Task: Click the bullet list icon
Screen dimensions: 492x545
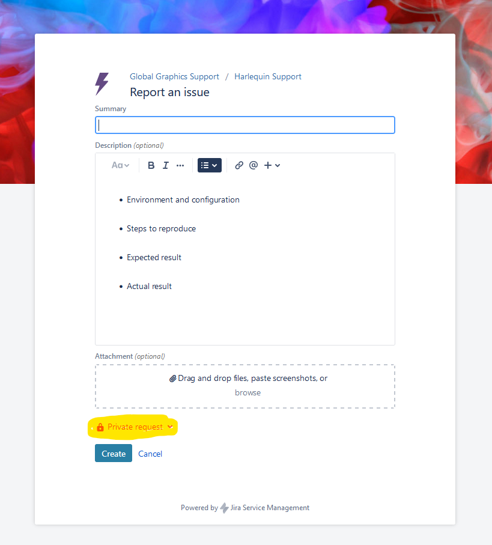Action: tap(205, 165)
